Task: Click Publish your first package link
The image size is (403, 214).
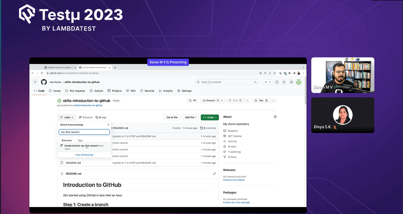Action: [x=236, y=203]
